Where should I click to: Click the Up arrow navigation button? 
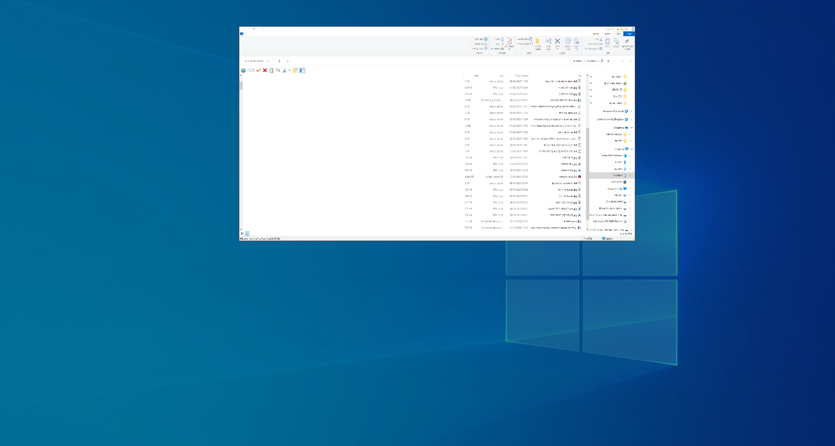click(x=609, y=61)
